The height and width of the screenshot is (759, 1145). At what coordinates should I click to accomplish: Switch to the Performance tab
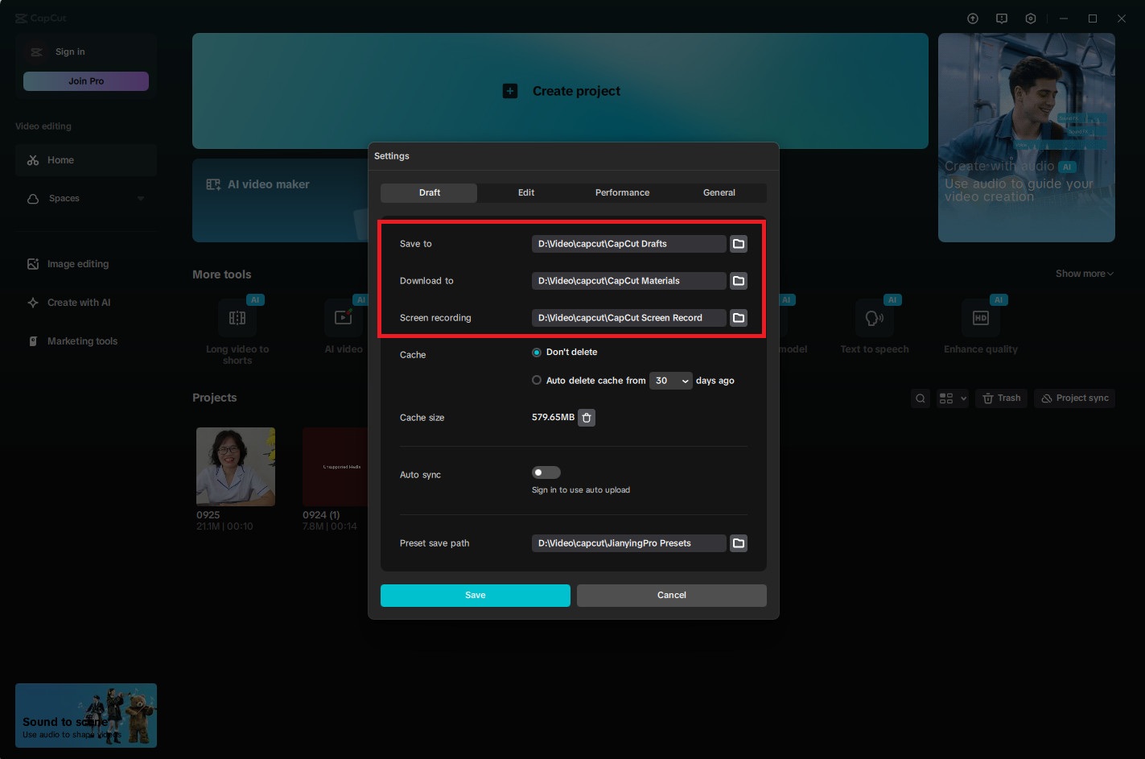click(622, 193)
